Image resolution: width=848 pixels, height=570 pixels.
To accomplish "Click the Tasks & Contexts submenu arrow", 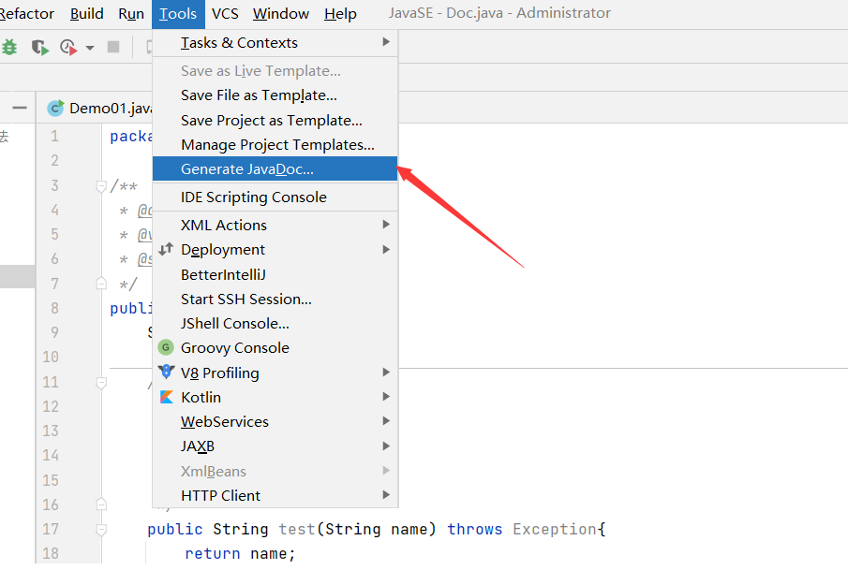I will click(386, 41).
